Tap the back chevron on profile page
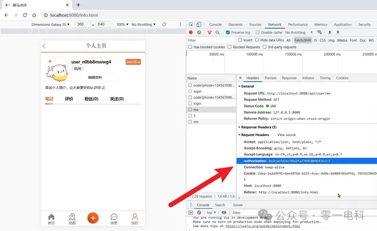The width and height of the screenshot is (377, 231). tap(44, 46)
